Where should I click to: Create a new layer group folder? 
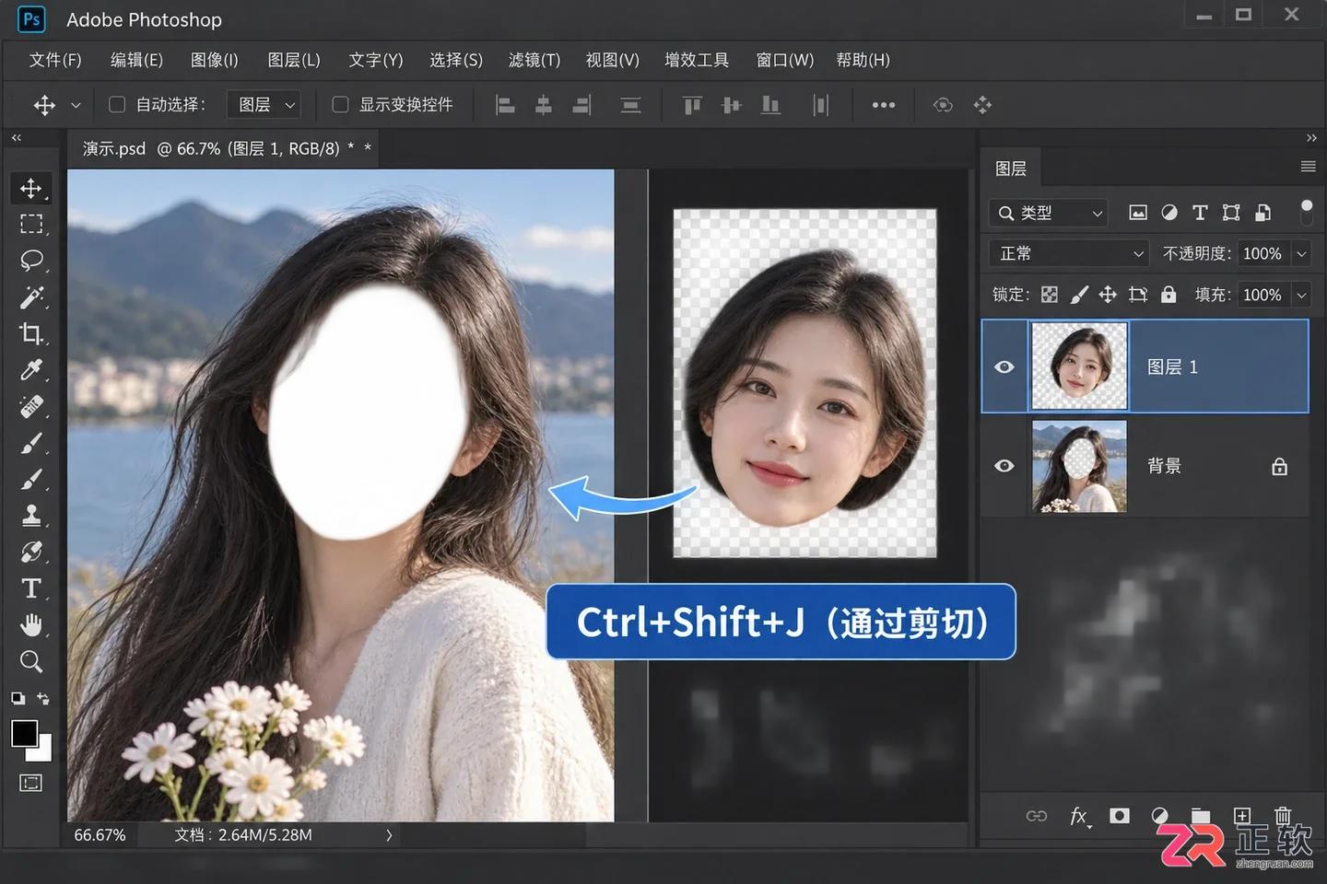tap(1201, 816)
